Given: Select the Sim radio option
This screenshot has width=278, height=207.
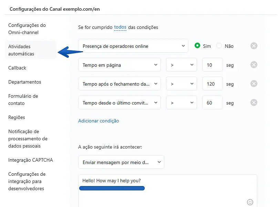Looking at the screenshot, I should coord(197,46).
